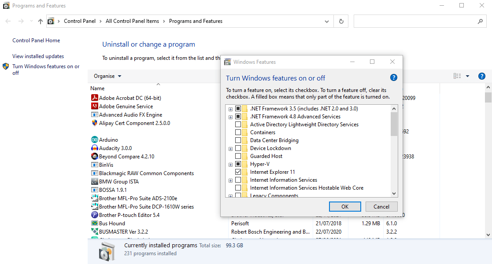Click the shield icon beside Turn Windows features
The image size is (492, 264).
(6, 66)
